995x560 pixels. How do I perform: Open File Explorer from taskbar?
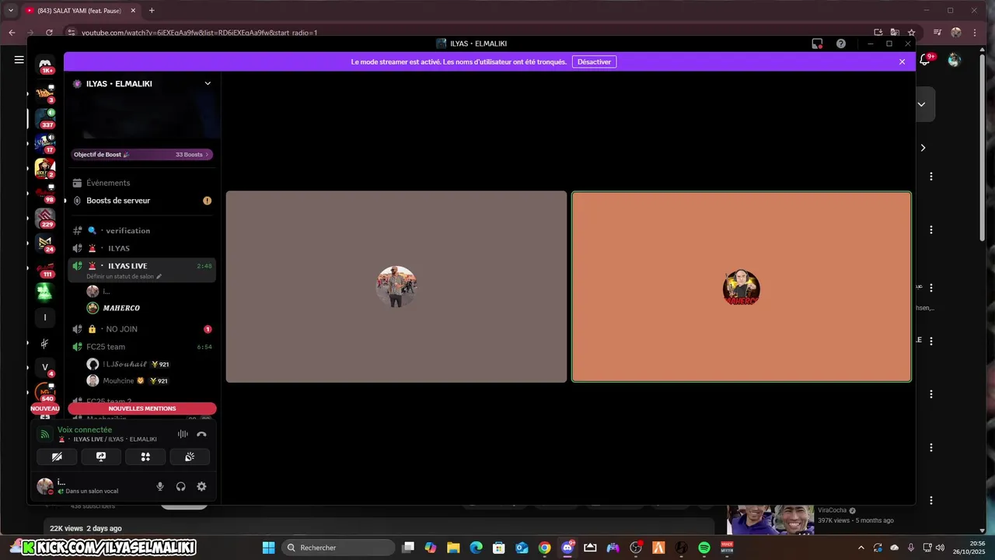453,548
